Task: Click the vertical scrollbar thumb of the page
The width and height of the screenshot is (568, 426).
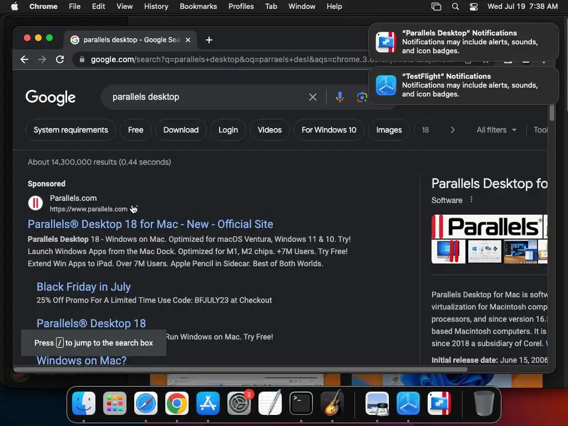Action: click(552, 112)
